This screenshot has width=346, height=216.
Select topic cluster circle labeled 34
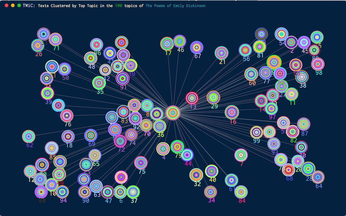[x=211, y=192]
